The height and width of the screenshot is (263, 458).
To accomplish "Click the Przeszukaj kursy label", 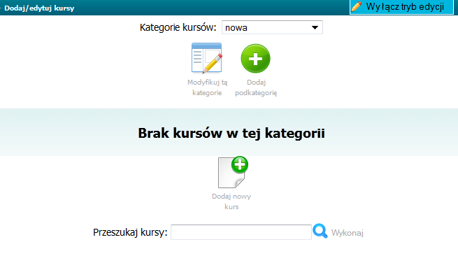I will coord(130,232).
